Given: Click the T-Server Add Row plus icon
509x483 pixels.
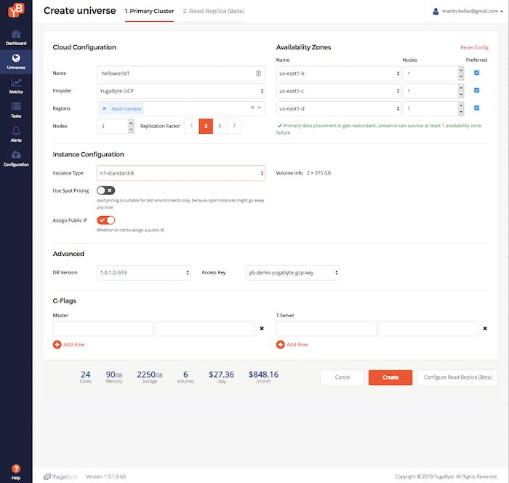Looking at the screenshot, I should point(280,344).
